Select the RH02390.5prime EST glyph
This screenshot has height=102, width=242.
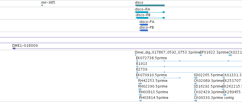coord(140,89)
